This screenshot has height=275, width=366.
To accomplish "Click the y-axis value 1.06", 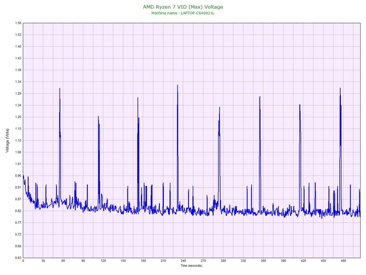I will (18, 153).
